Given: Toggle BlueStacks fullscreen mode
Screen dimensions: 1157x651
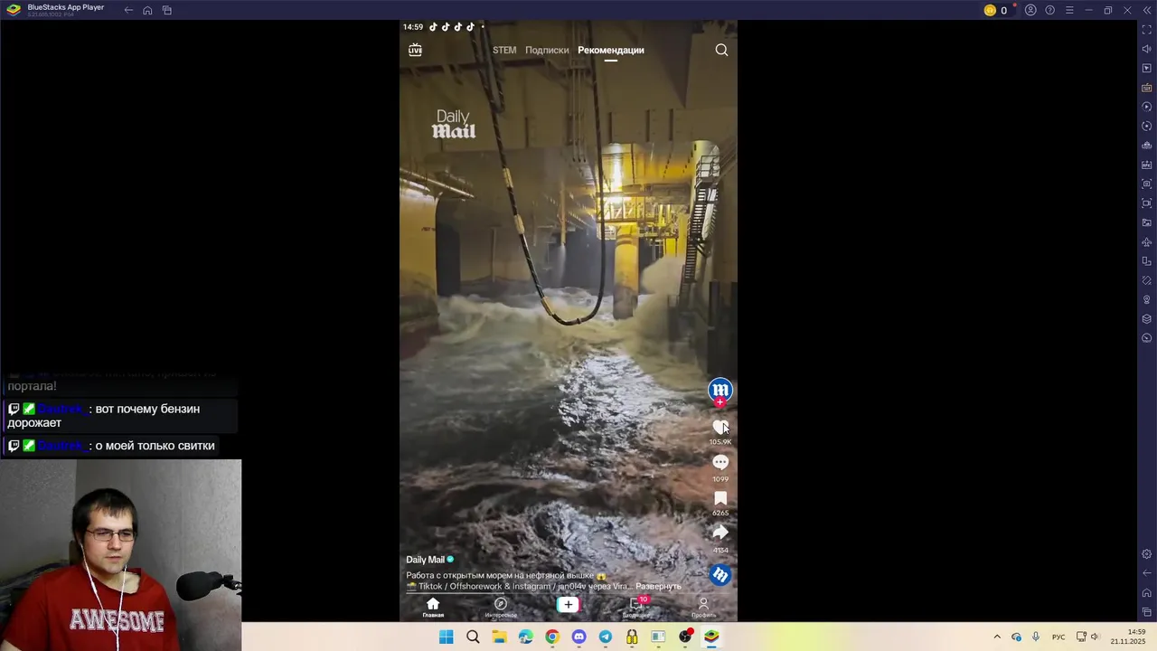Looking at the screenshot, I should [x=1147, y=30].
